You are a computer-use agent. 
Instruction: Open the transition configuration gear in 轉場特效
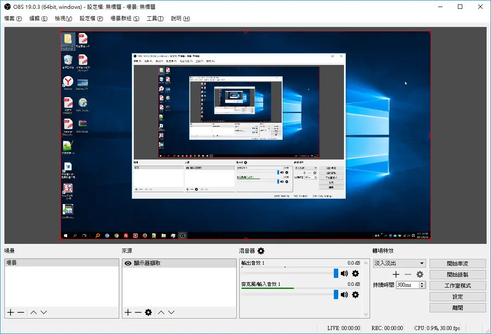(419, 274)
